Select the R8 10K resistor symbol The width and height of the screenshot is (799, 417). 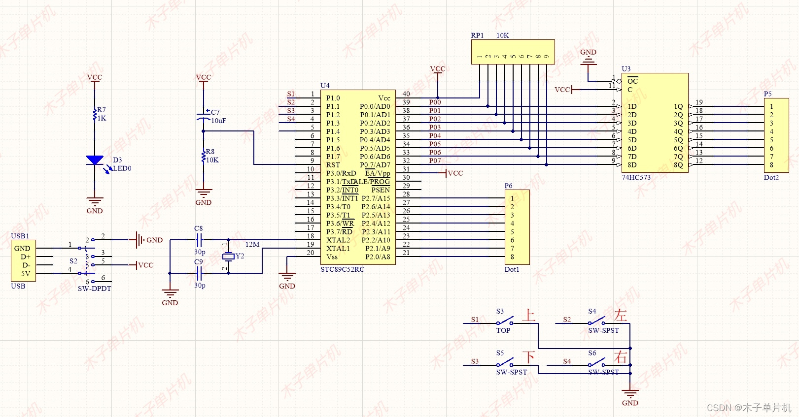pos(204,157)
